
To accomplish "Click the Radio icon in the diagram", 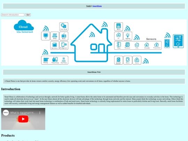I will [64, 36].
